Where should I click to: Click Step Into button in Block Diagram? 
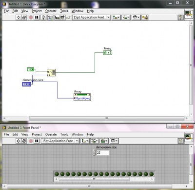click(57, 18)
